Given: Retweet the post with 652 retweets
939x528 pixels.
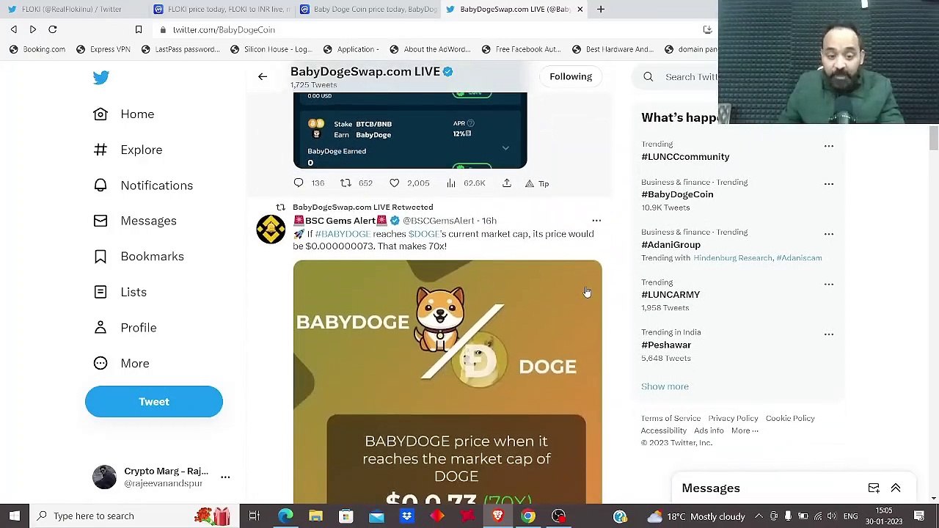Looking at the screenshot, I should (x=346, y=183).
